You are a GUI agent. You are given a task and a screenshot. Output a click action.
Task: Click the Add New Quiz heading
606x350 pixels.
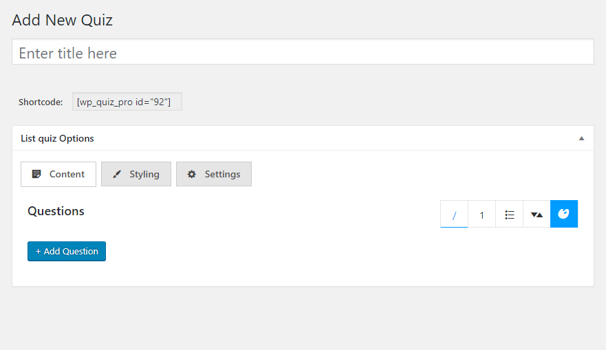[x=62, y=20]
